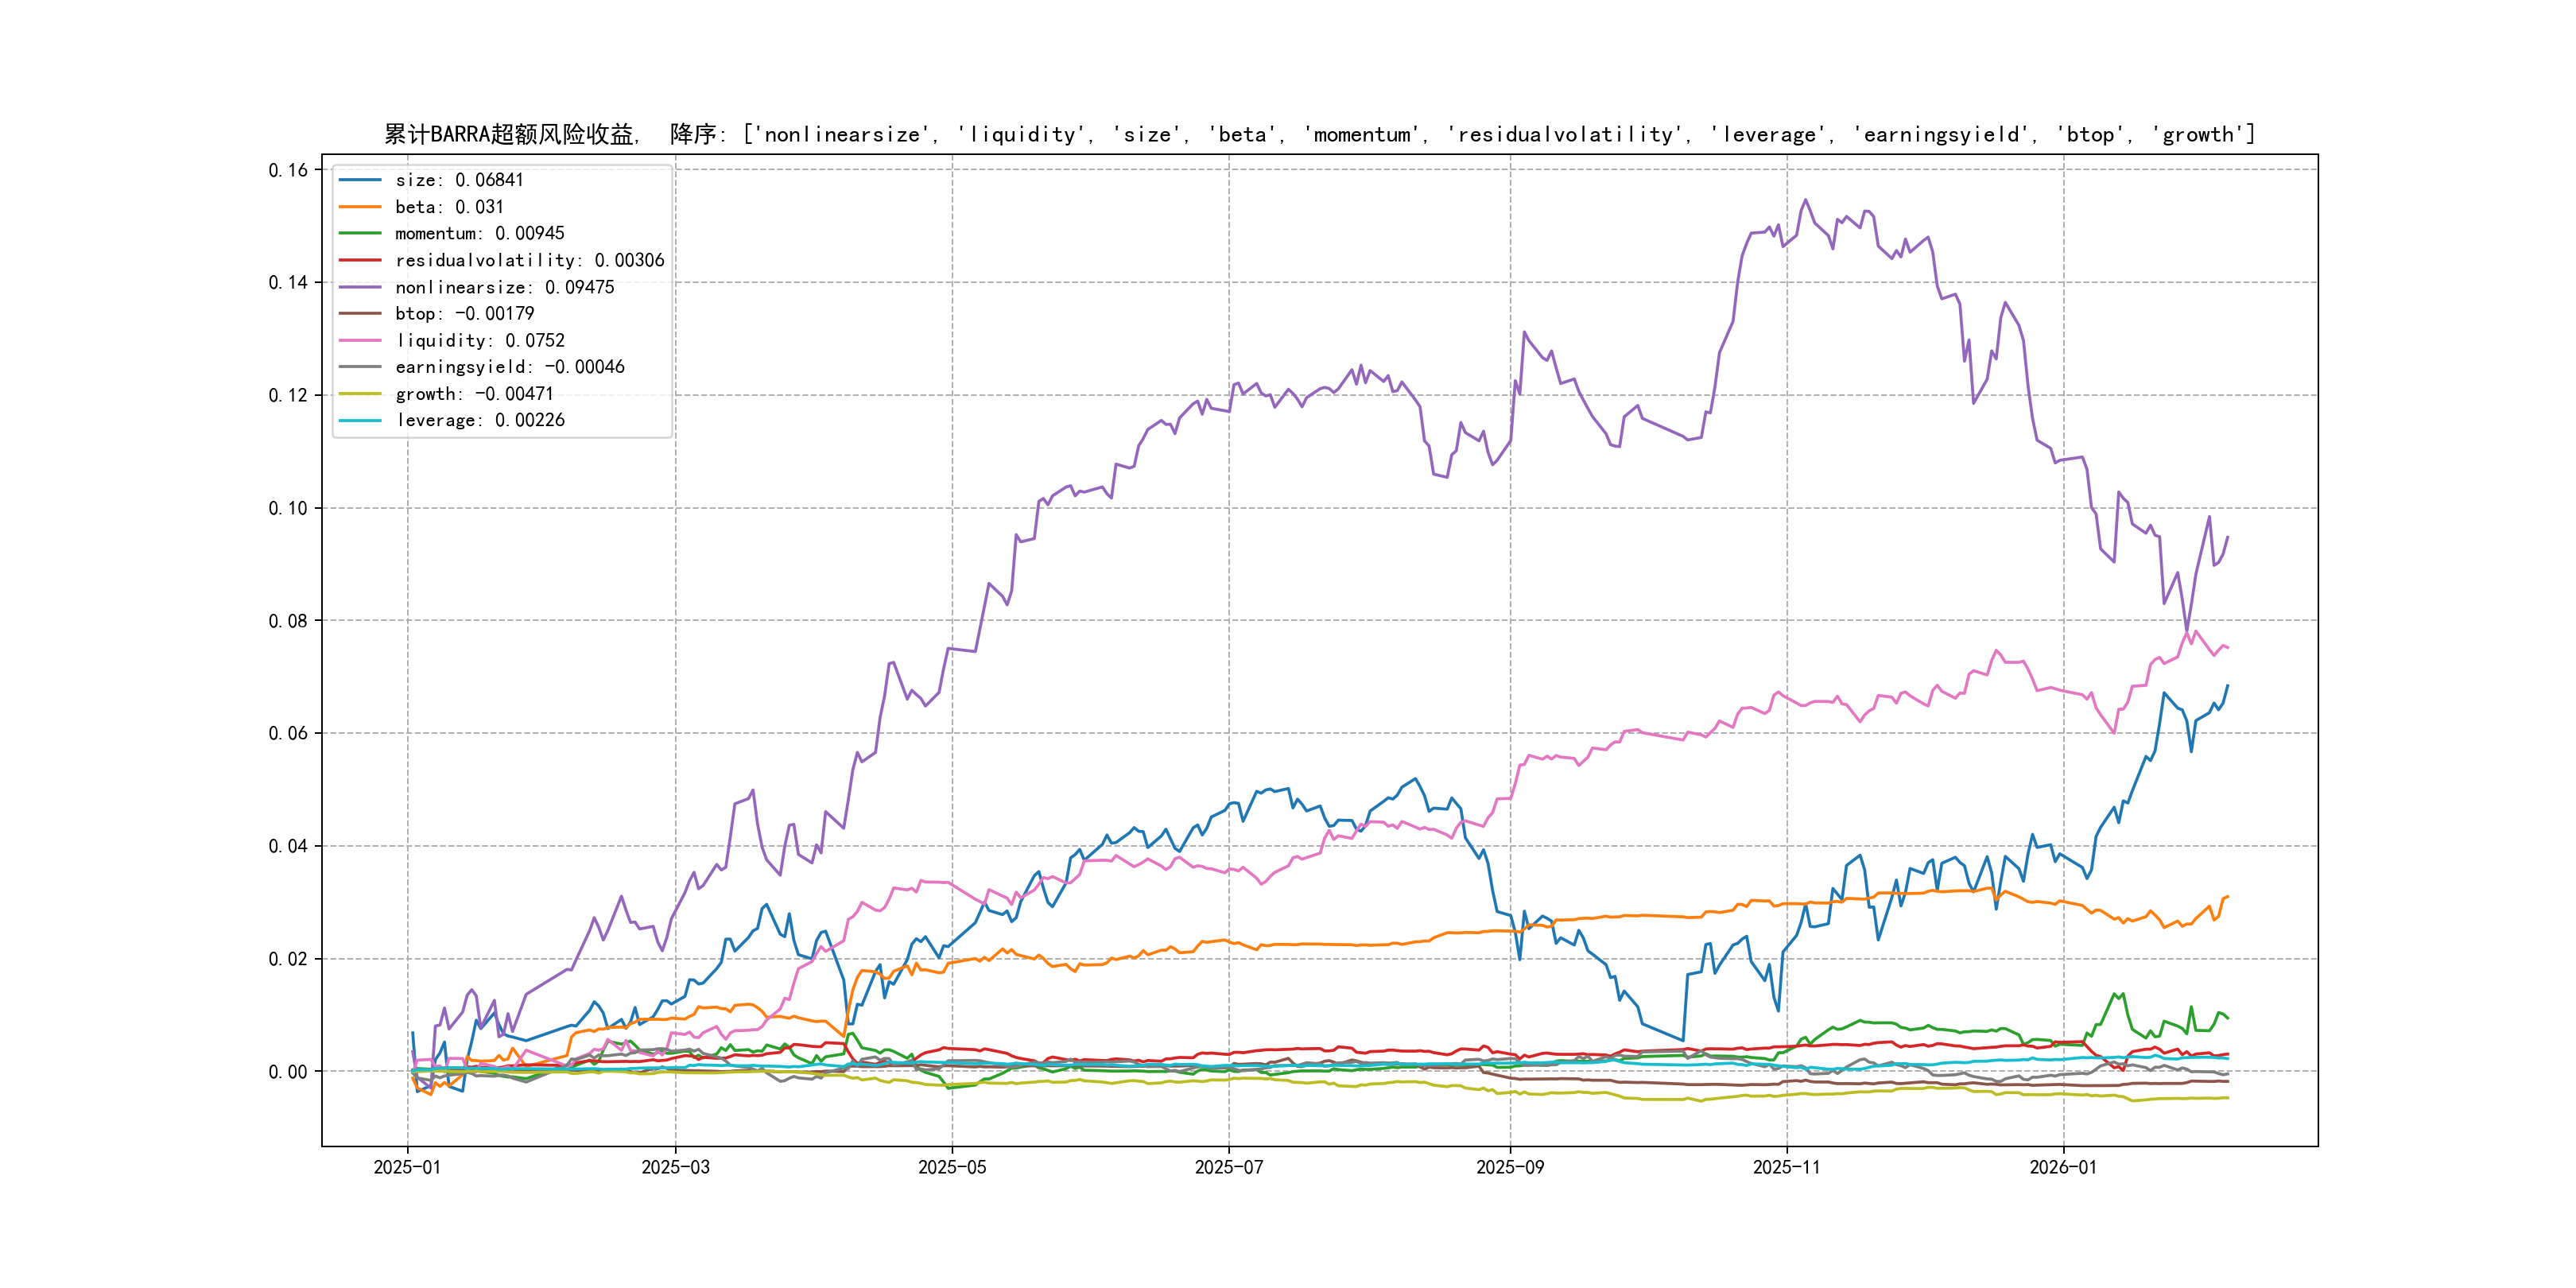The height and width of the screenshot is (1288, 2576).
Task: Click the 0.16 y-axis tick label
Action: [288, 170]
